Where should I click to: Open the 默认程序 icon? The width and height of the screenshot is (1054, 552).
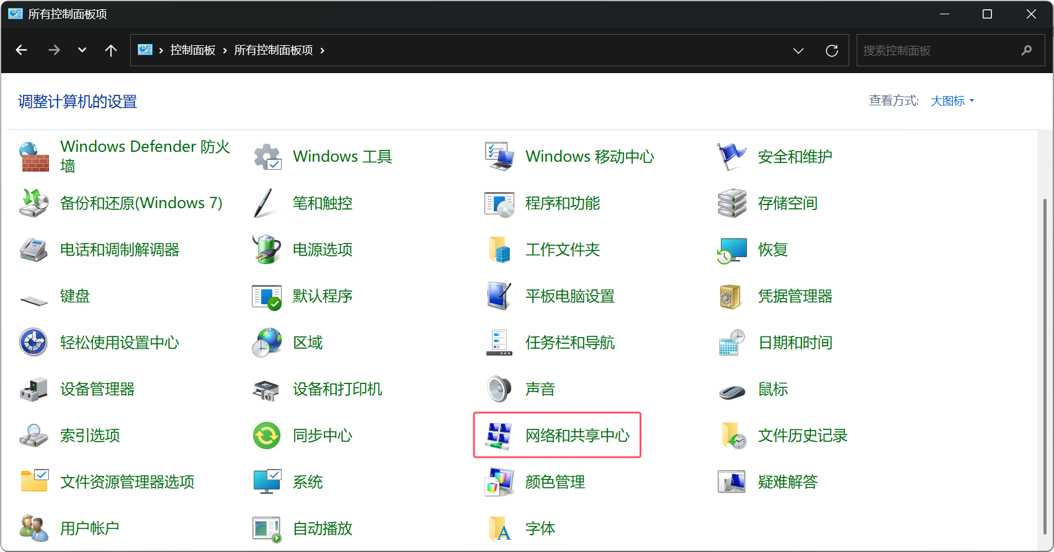click(x=267, y=297)
